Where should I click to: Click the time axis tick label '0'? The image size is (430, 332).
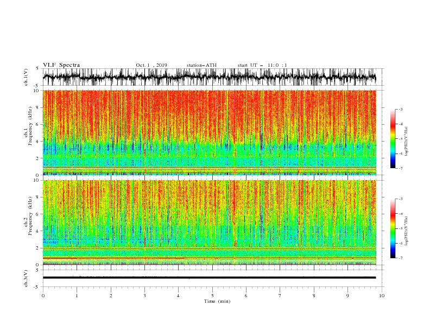43,296
